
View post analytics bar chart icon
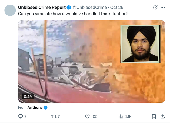(121, 116)
